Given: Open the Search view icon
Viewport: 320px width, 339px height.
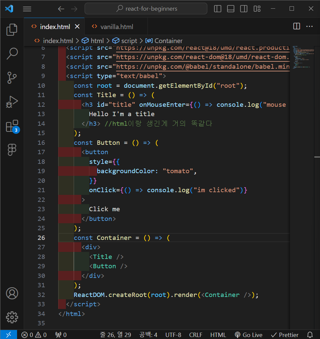Looking at the screenshot, I should coord(12,53).
